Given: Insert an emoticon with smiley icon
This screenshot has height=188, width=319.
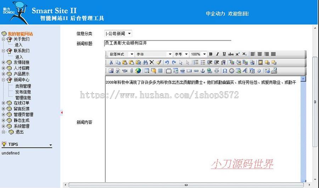Looking at the screenshot, I should click(231, 71).
